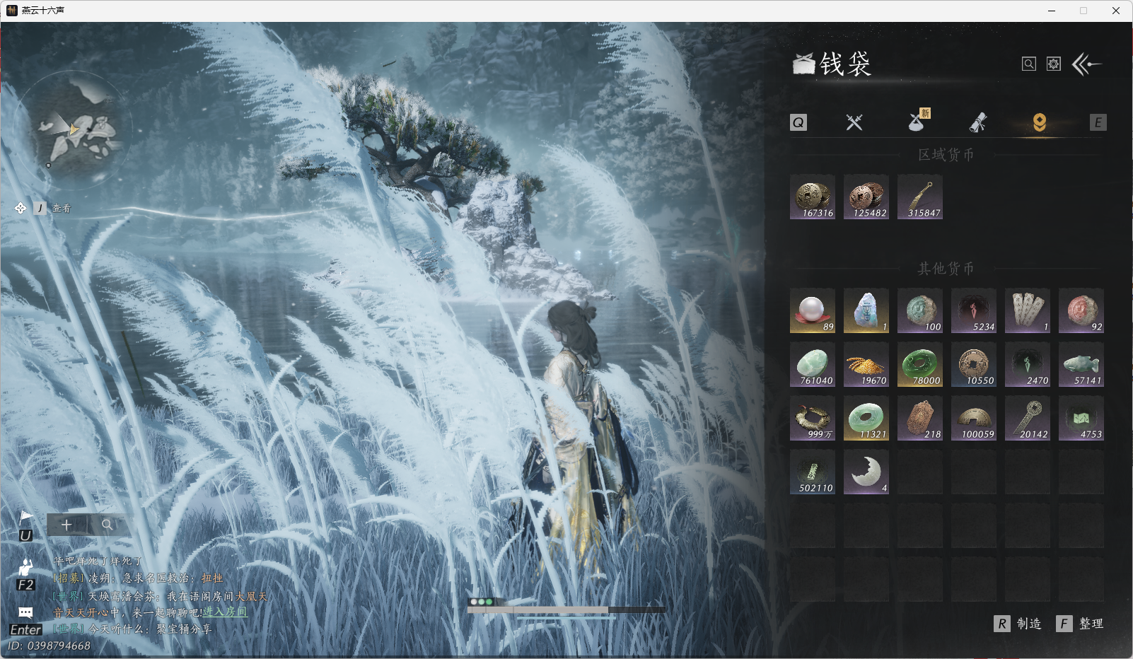The width and height of the screenshot is (1133, 659).
Task: Click the green jade ring showing 78000
Action: (x=919, y=365)
